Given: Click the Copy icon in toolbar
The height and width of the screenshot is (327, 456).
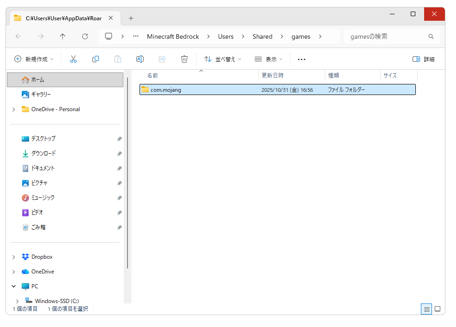Looking at the screenshot, I should pos(96,59).
